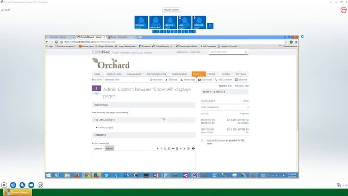Open the Lync instant message panel

(4, 185)
